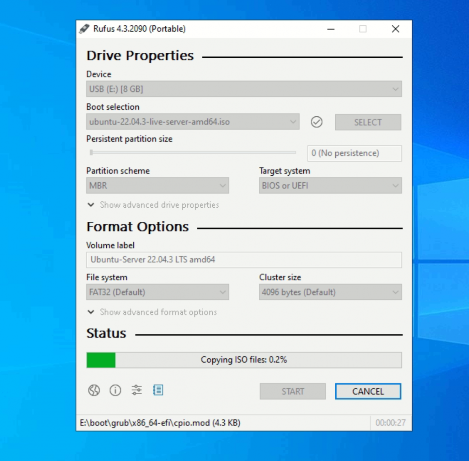Open the File system dropdown
Screen dimensions: 469x461
tap(158, 292)
